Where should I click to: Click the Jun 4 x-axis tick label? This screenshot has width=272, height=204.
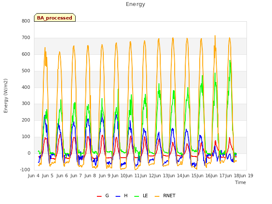pyautogui.click(x=34, y=176)
